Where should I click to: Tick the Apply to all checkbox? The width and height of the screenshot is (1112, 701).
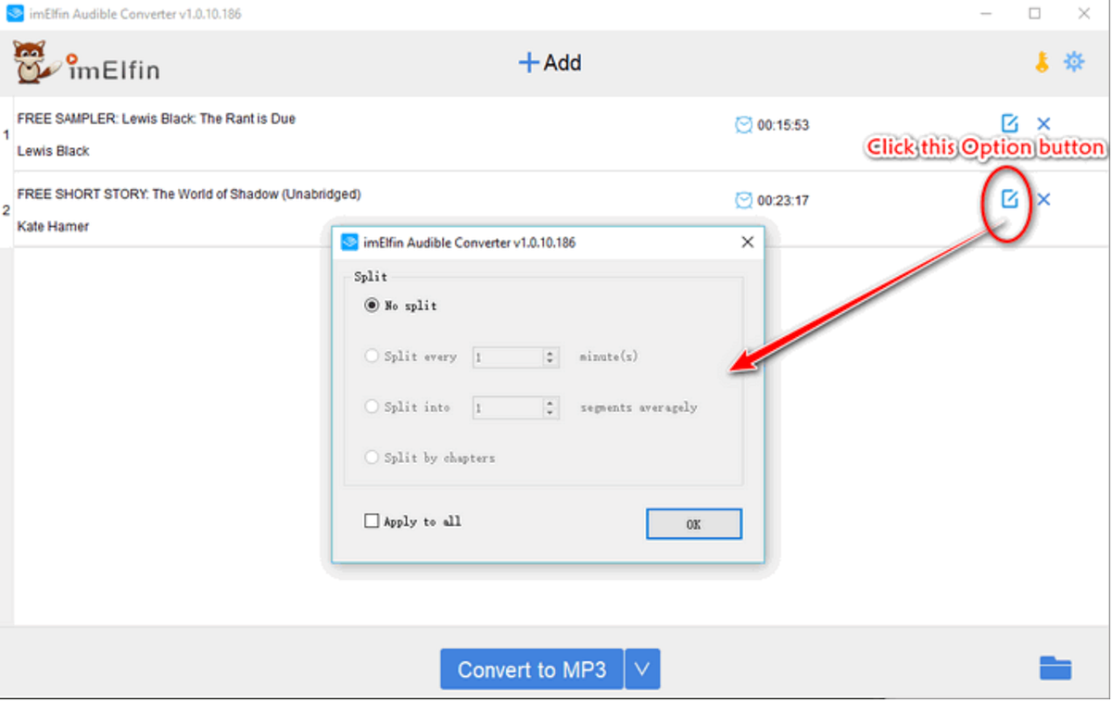[372, 521]
